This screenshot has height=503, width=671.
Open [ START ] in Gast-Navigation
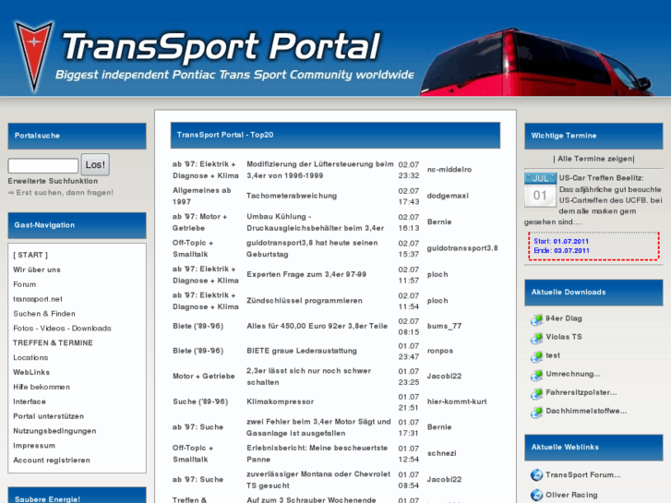30,255
